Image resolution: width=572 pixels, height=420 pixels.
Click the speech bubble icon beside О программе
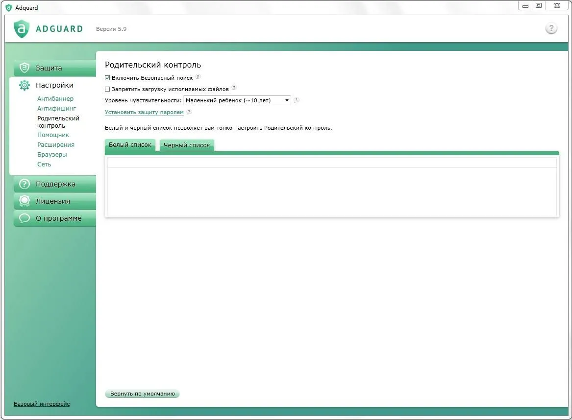(25, 218)
